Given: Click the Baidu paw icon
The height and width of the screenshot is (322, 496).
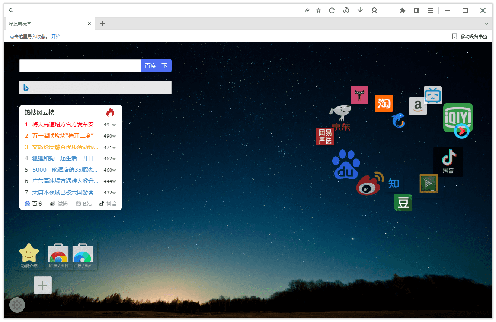Looking at the screenshot, I should [x=346, y=165].
